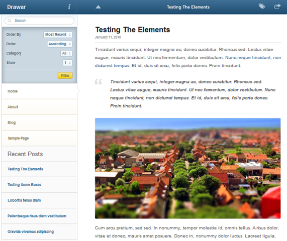
Task: Click the tilt-shift town image
Action: click(x=187, y=168)
